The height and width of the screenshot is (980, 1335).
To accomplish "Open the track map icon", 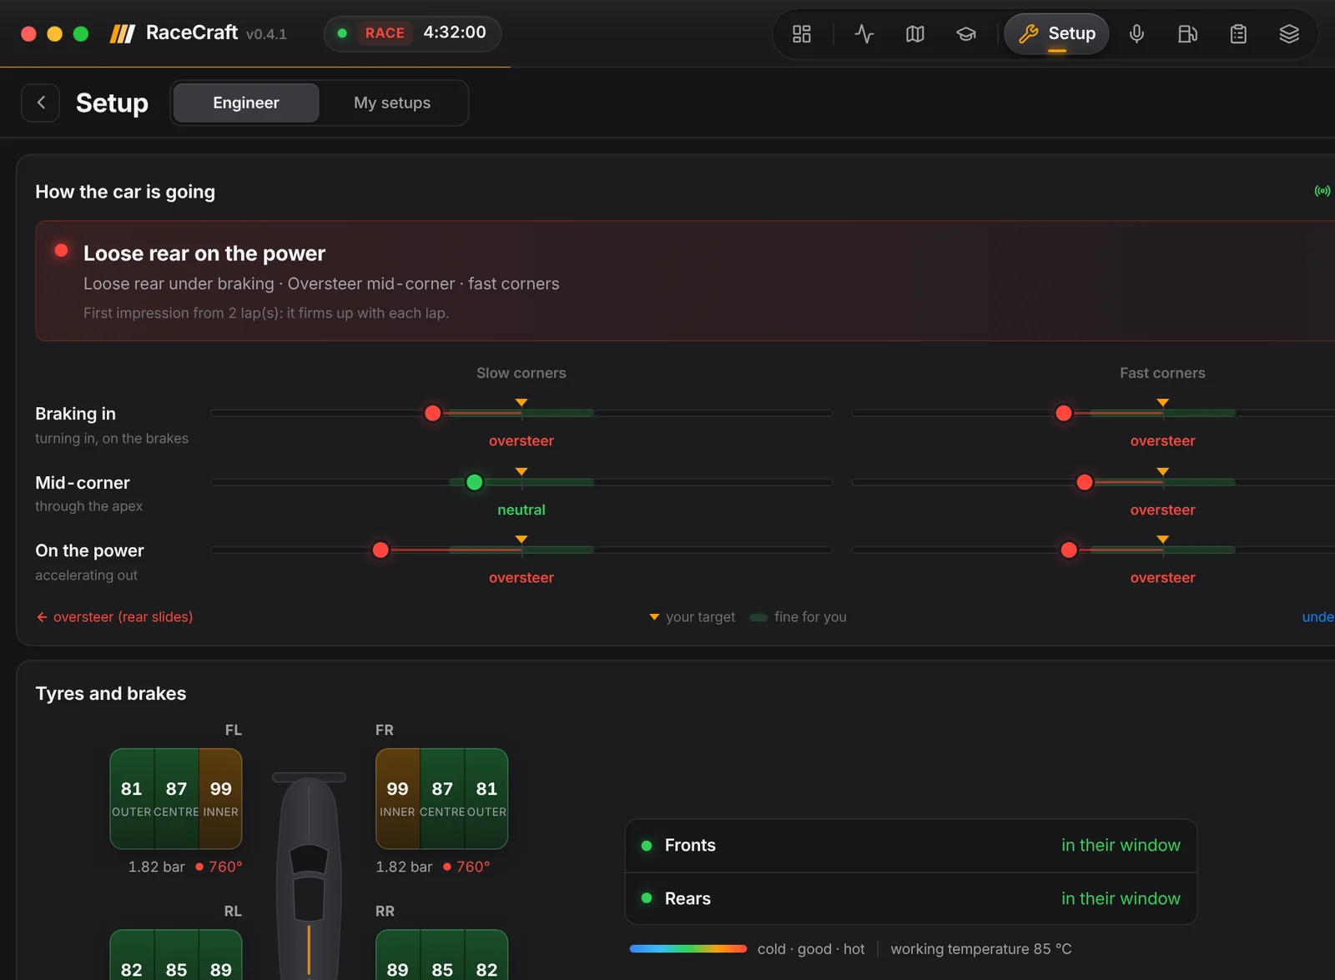I will pyautogui.click(x=915, y=33).
